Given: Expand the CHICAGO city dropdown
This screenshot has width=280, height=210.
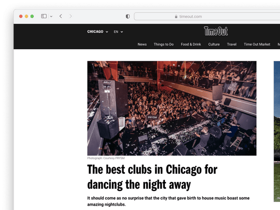Looking at the screenshot, I should 97,32.
